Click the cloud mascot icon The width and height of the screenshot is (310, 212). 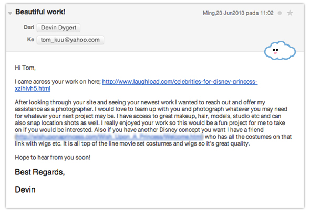pyautogui.click(x=280, y=51)
